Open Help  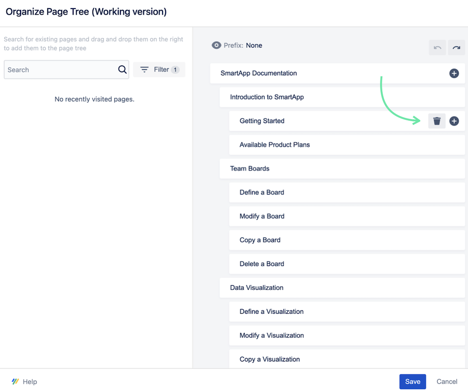(x=29, y=381)
